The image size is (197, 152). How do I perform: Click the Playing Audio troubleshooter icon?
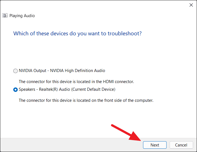tap(5, 15)
